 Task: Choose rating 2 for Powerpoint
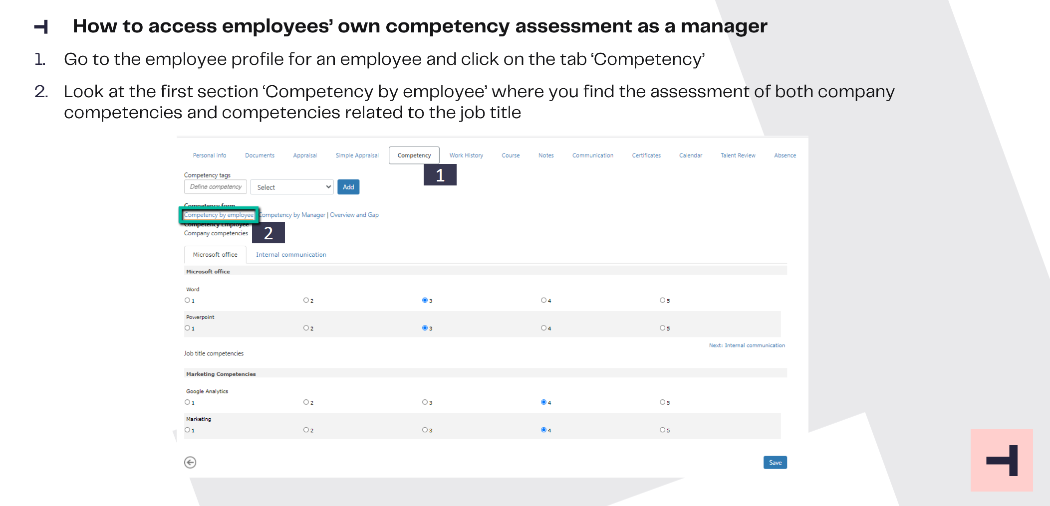click(x=306, y=328)
